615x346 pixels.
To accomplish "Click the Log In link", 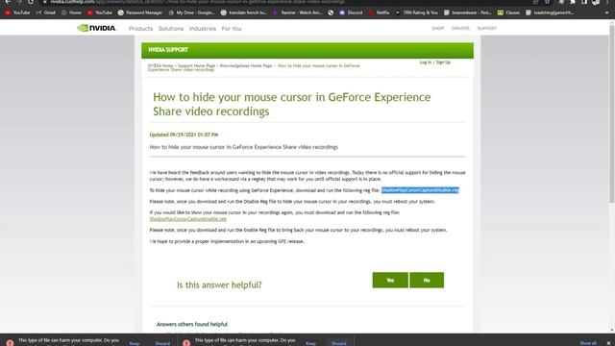I will [425, 62].
